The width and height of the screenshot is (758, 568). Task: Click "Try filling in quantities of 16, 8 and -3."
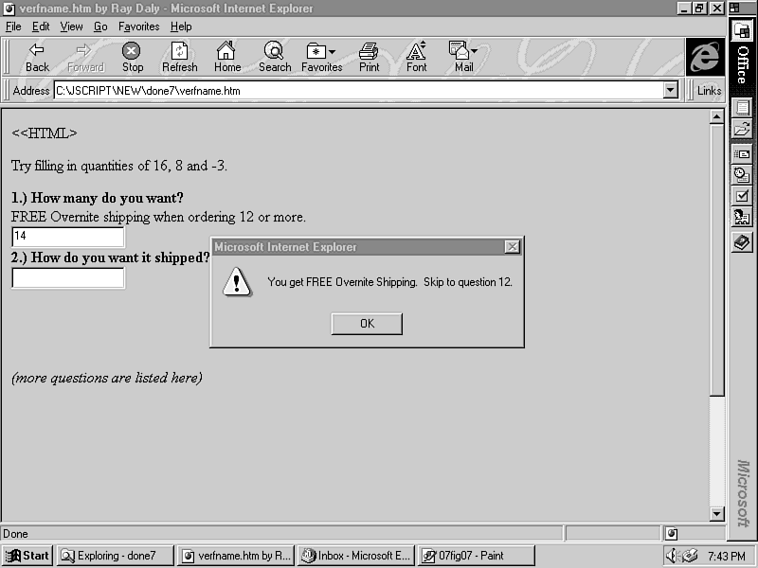pos(119,166)
